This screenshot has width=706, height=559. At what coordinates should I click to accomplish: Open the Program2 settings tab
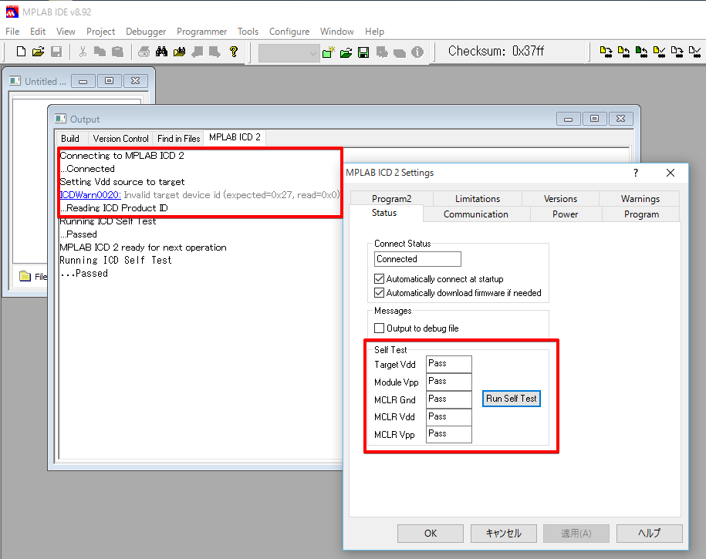point(391,198)
